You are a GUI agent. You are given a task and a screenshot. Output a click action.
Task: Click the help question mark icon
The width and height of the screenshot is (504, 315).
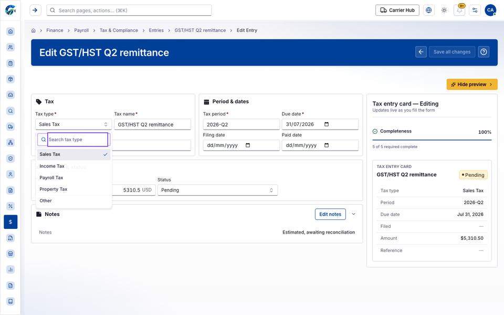pos(484,52)
